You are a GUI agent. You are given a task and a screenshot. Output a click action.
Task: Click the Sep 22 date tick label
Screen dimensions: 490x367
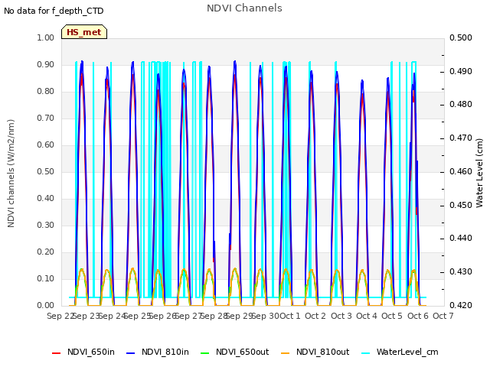coord(60,316)
